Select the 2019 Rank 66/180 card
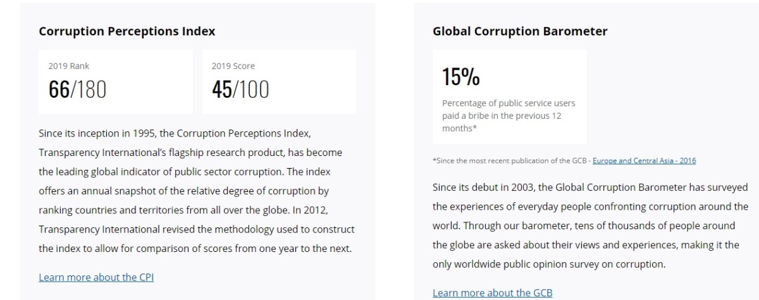Screen dimensions: 759x300 (116, 82)
